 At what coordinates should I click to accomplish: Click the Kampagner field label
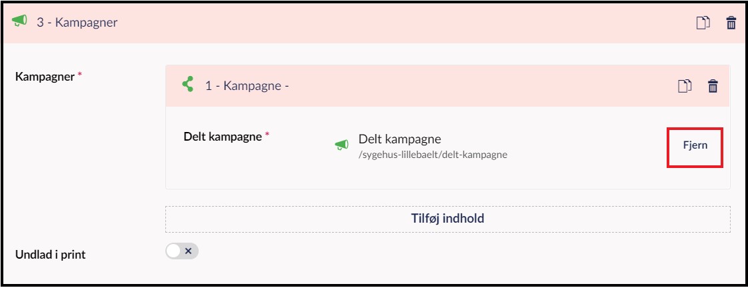(45, 77)
